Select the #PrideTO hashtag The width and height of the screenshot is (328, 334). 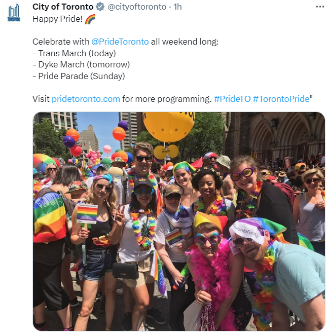tap(232, 99)
